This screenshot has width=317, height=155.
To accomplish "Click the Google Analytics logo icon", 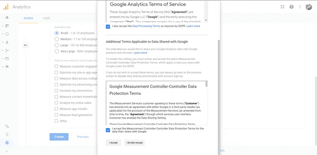I will tap(6, 7).
